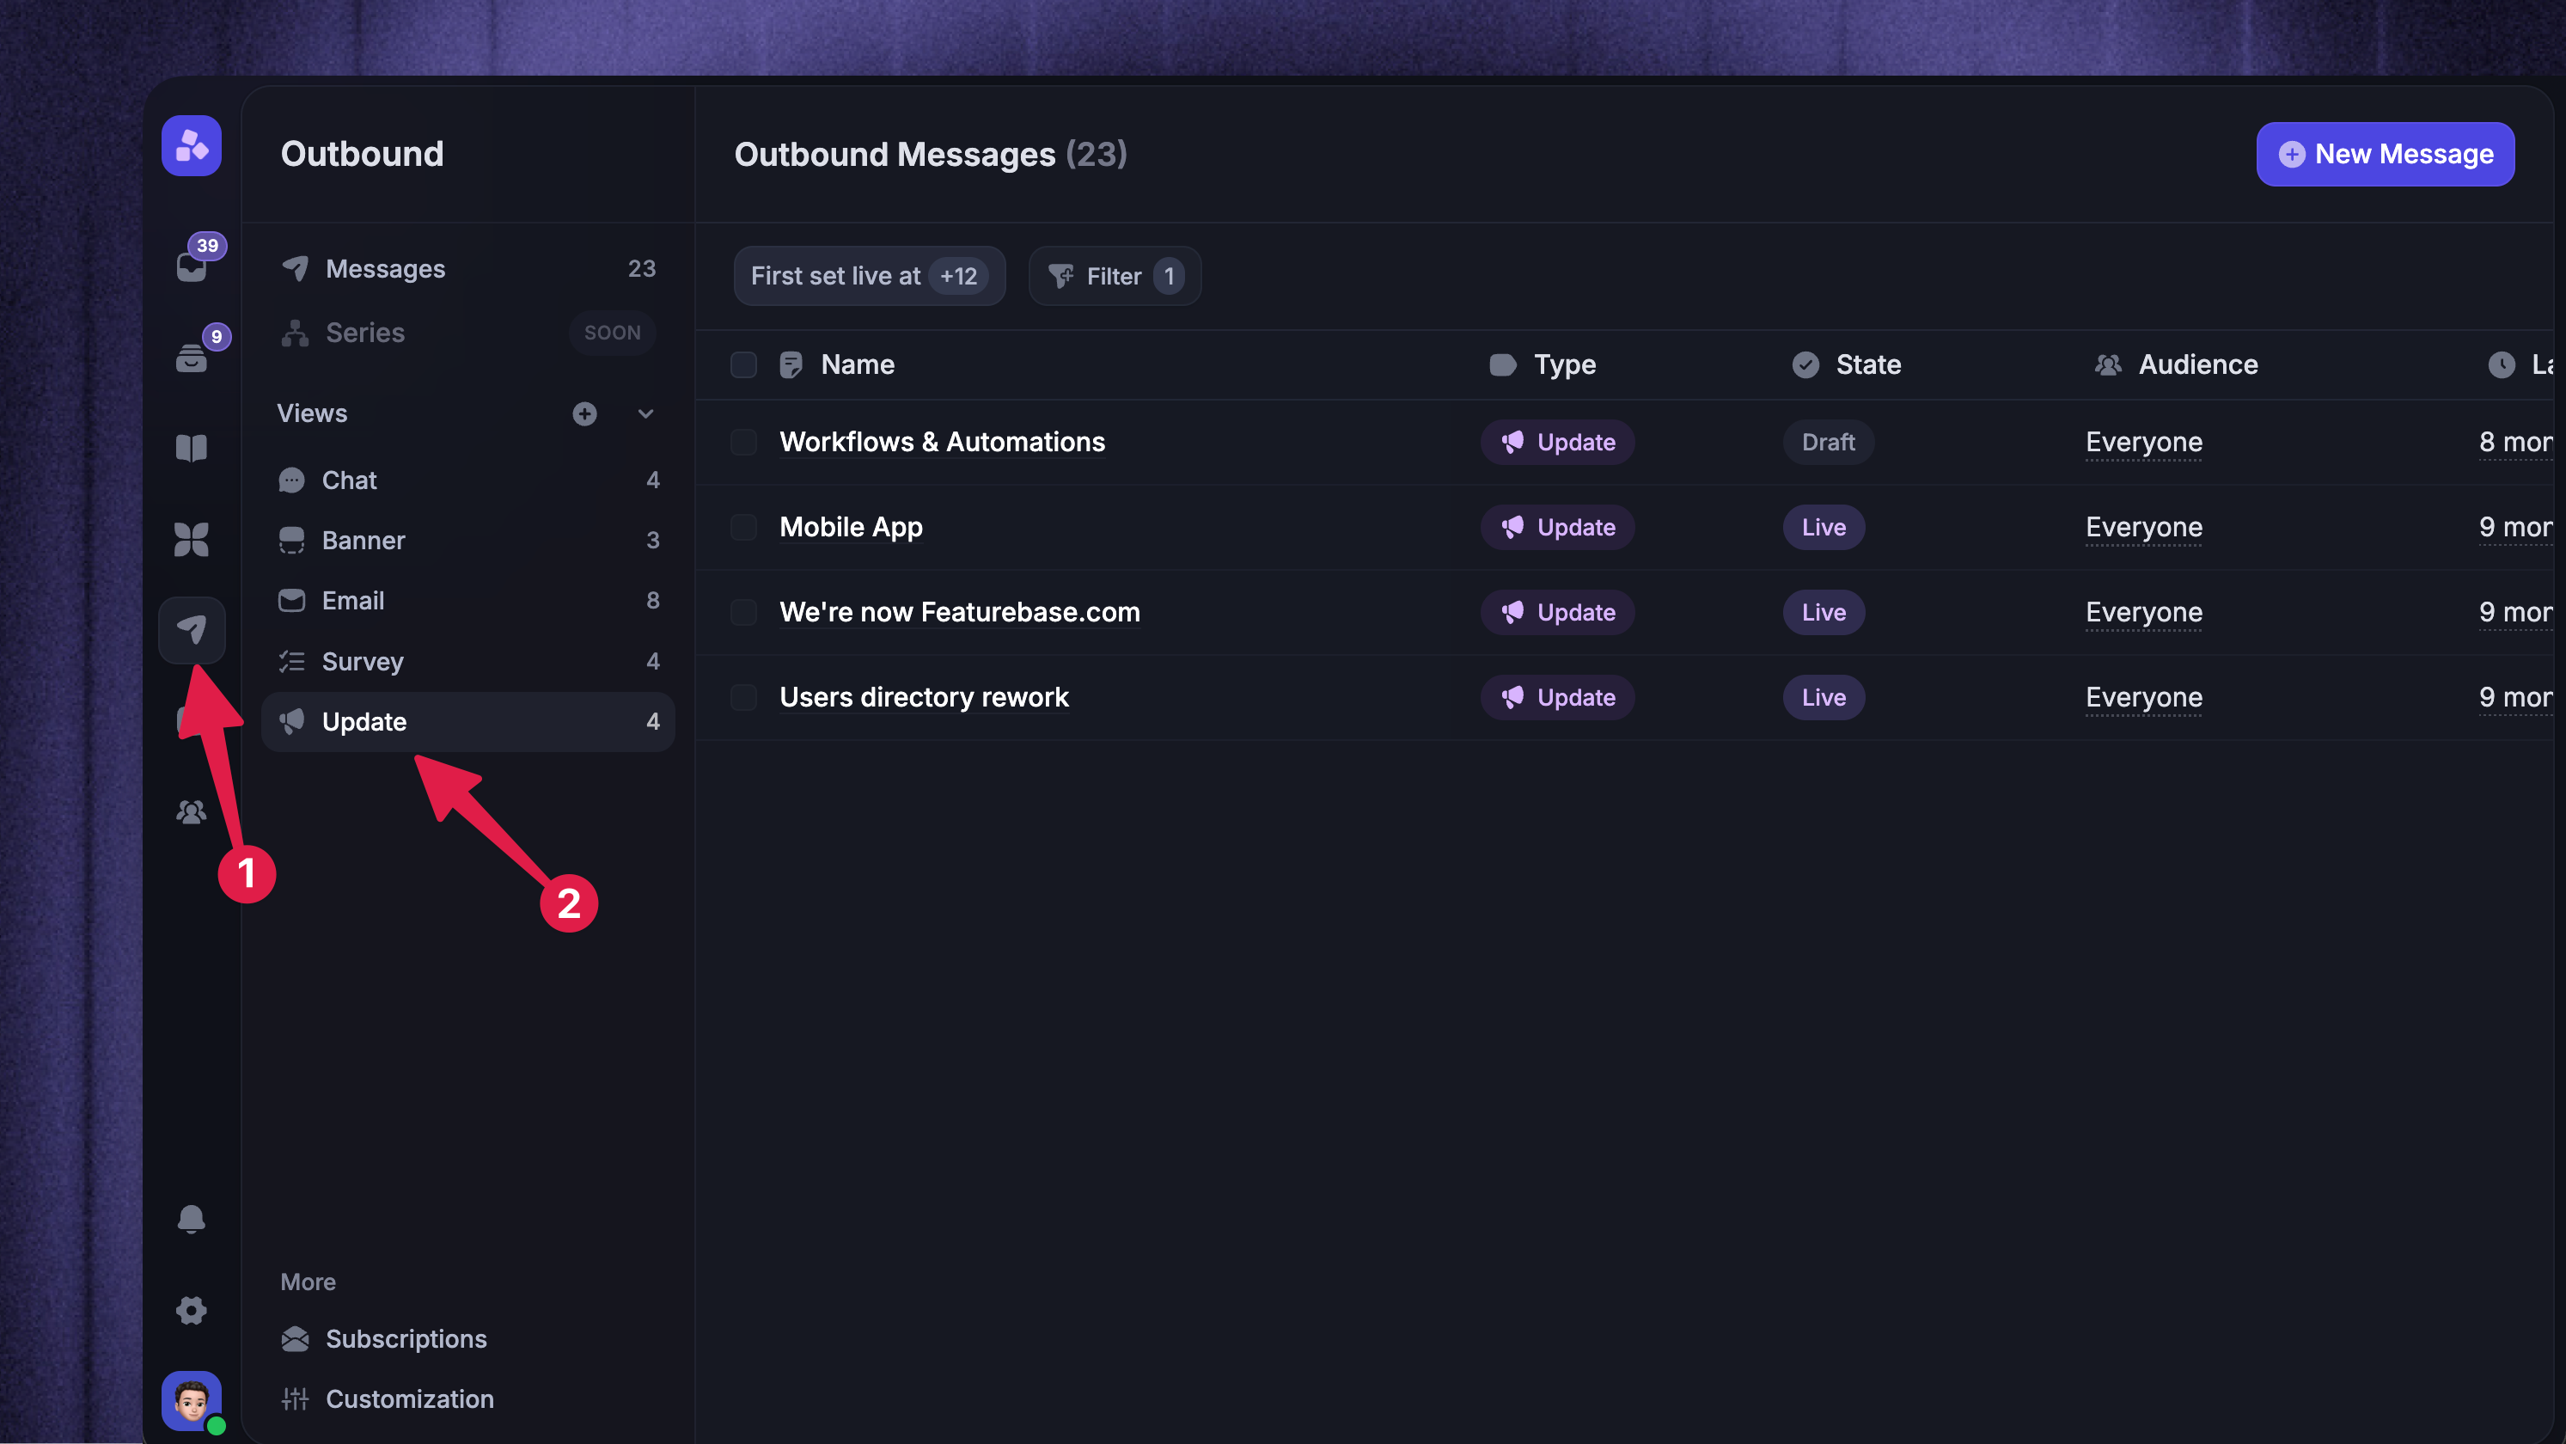Click the user avatar at the bottom
This screenshot has height=1444, width=2566.
click(192, 1401)
